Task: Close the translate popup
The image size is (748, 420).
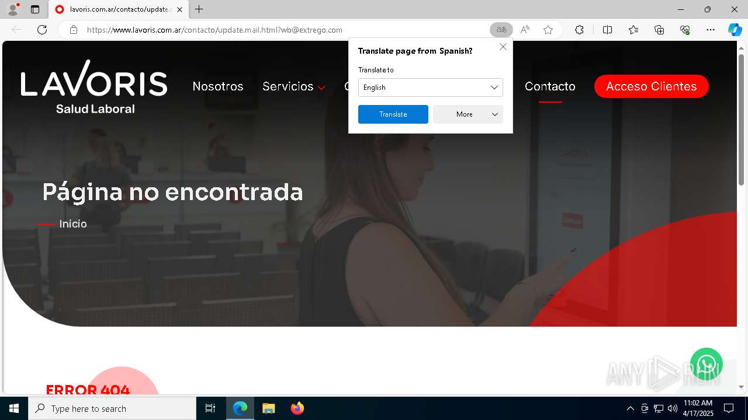Action: [x=503, y=47]
